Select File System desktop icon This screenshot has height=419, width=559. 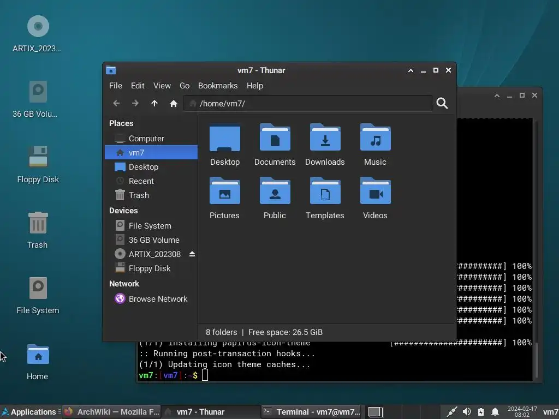click(x=38, y=296)
